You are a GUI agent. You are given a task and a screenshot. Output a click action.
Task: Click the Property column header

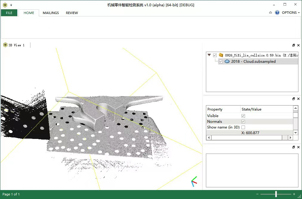point(223,109)
